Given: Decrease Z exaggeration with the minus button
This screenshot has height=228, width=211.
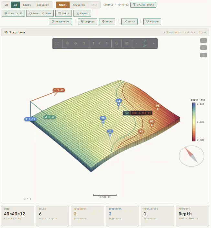Looking at the screenshot, I should (x=137, y=43).
